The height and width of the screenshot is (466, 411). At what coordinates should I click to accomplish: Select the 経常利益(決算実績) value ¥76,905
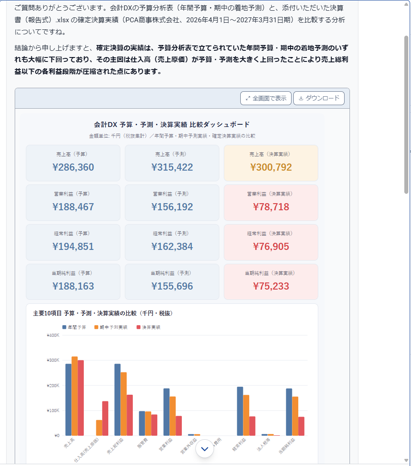click(x=271, y=246)
